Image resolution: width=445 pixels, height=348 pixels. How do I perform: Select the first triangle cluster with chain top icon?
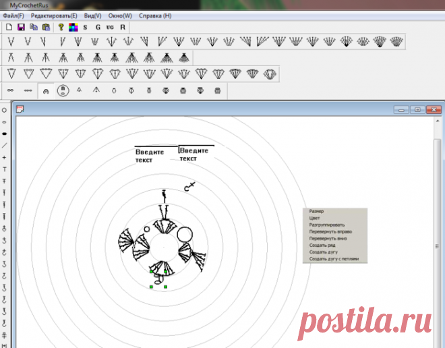(11, 74)
